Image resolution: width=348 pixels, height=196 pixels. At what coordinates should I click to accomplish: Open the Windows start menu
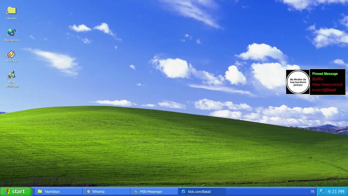tap(16, 192)
